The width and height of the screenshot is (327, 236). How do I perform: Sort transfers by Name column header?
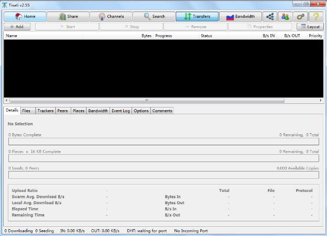[x=42, y=36]
